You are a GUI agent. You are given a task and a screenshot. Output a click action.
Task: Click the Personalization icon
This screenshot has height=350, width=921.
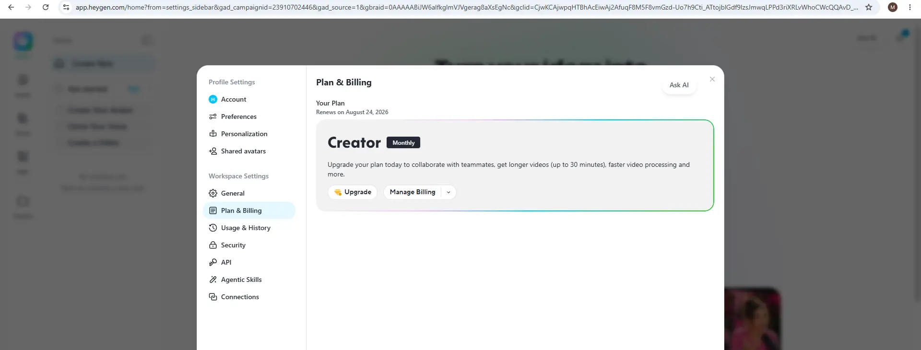point(213,134)
